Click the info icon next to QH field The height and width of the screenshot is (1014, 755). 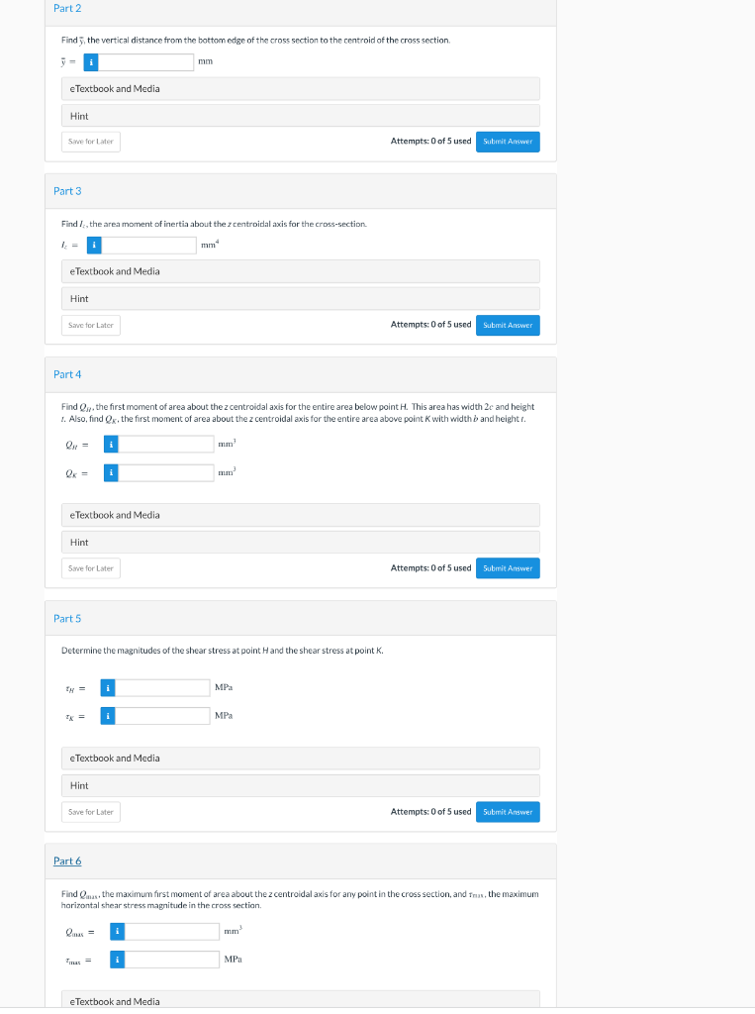(x=111, y=445)
